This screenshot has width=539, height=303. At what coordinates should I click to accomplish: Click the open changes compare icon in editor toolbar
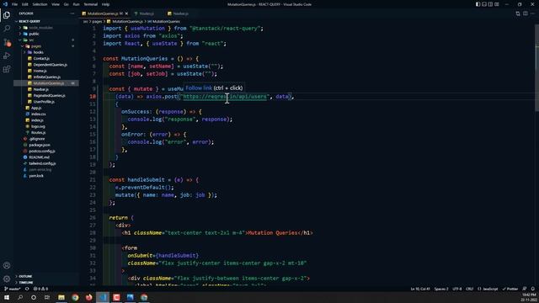[x=518, y=13]
